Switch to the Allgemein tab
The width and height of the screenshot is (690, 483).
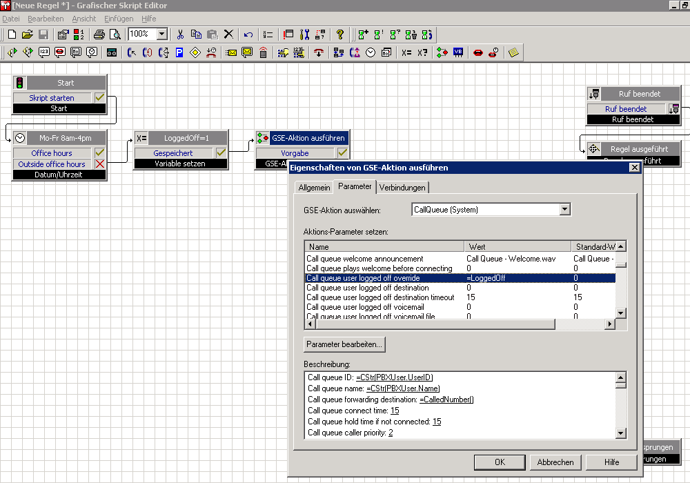coord(314,187)
